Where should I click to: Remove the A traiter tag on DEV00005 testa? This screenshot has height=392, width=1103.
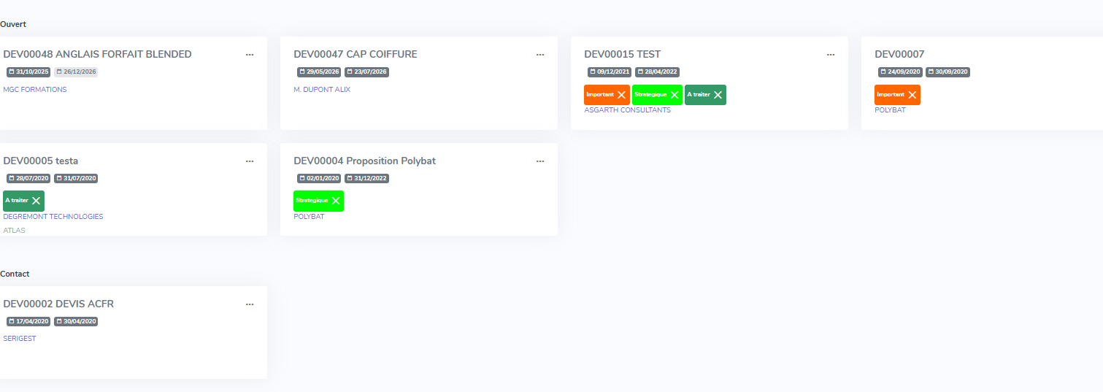click(x=36, y=201)
